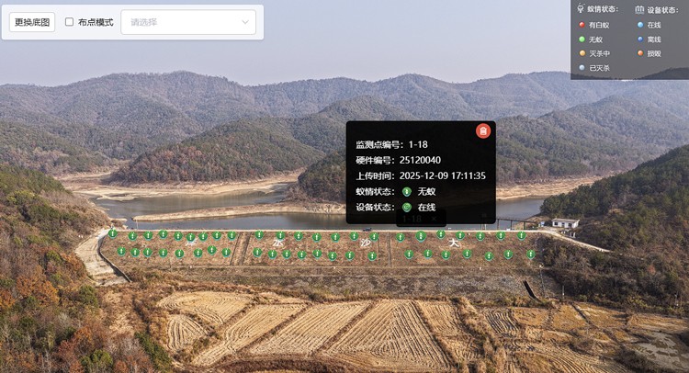Click the orange 灭杀中 legend dot

[582, 53]
